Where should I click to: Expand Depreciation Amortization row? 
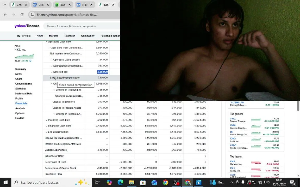(52, 66)
